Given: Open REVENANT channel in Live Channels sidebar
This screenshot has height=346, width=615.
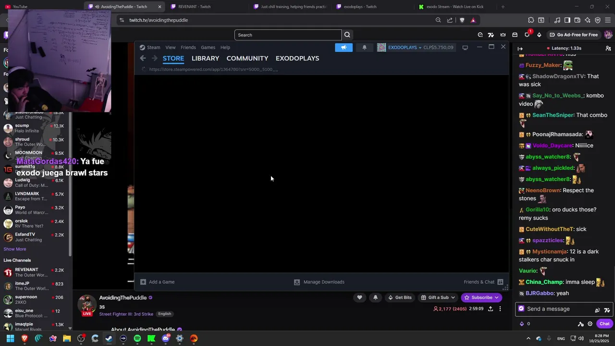Looking at the screenshot, I should pyautogui.click(x=35, y=272).
